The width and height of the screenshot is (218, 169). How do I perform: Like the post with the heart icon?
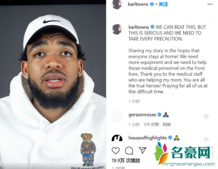point(116,151)
